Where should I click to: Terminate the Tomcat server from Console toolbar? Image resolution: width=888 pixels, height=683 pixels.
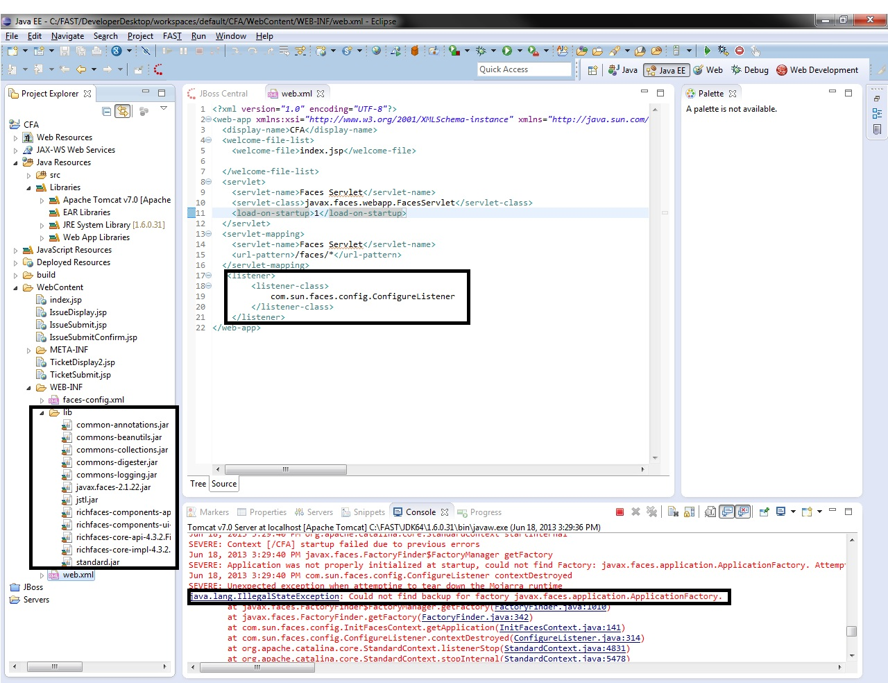[x=620, y=512]
